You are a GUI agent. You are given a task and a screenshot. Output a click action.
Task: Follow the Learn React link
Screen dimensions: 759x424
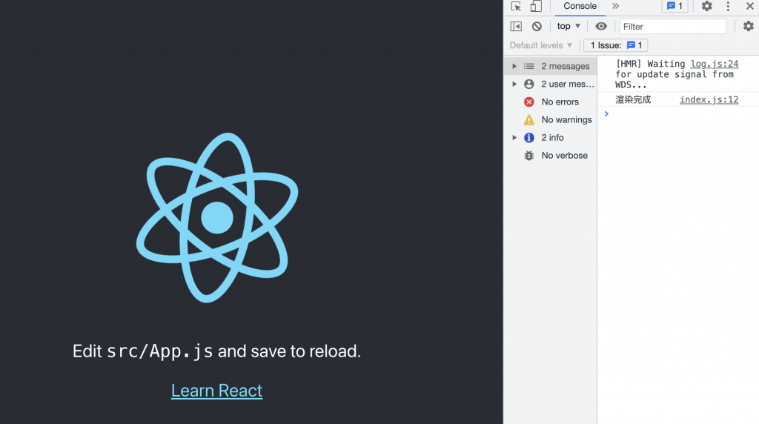pyautogui.click(x=216, y=391)
